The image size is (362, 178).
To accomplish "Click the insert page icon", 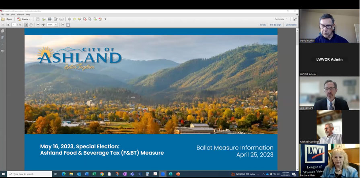I will pyautogui.click(x=95, y=19).
